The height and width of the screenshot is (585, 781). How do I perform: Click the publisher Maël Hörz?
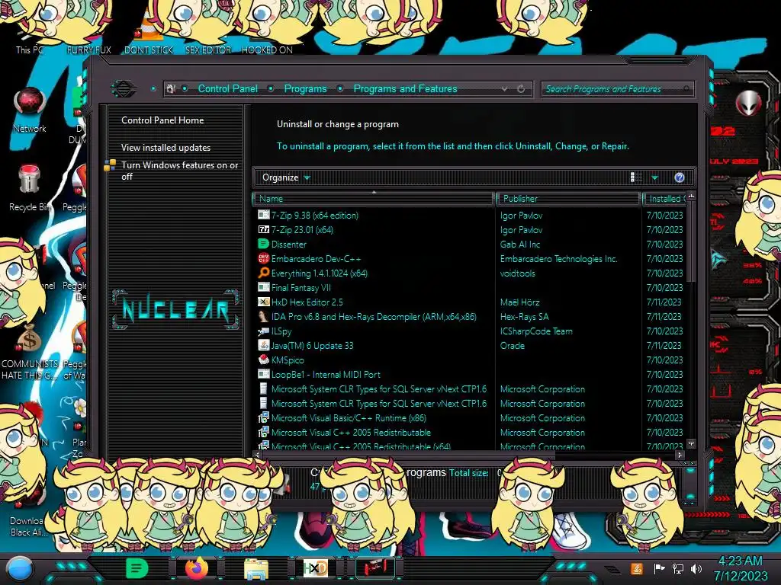tap(519, 302)
